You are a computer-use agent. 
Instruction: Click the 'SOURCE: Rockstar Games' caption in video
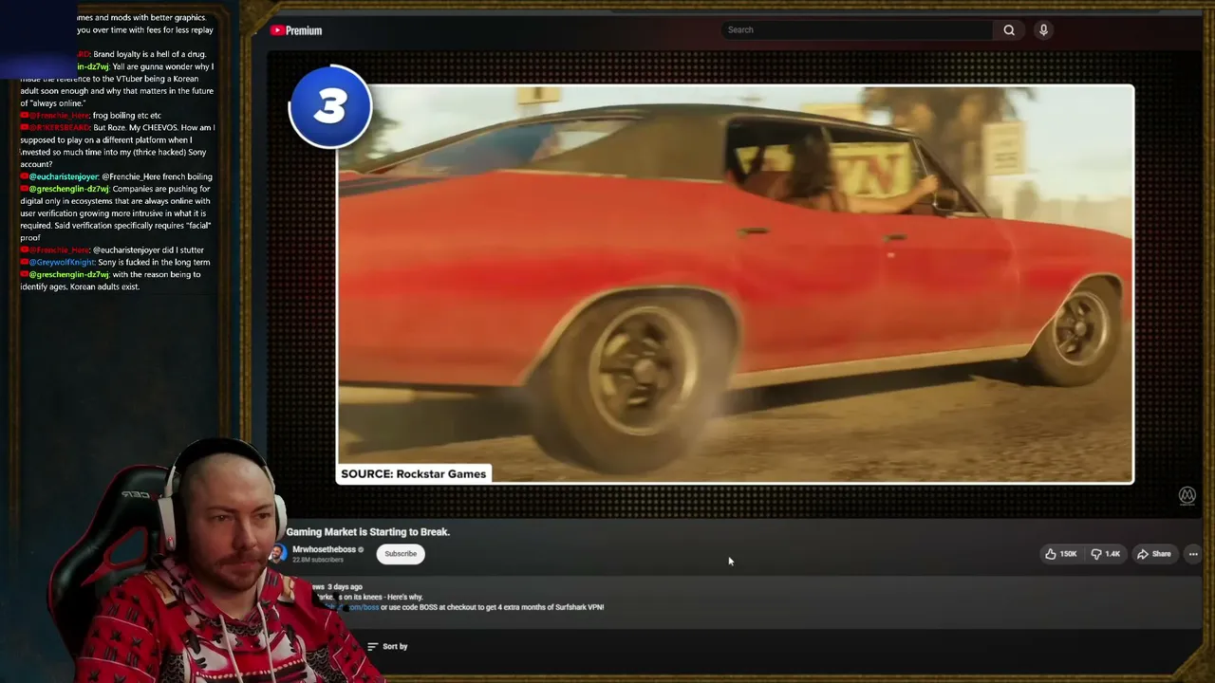pos(413,474)
